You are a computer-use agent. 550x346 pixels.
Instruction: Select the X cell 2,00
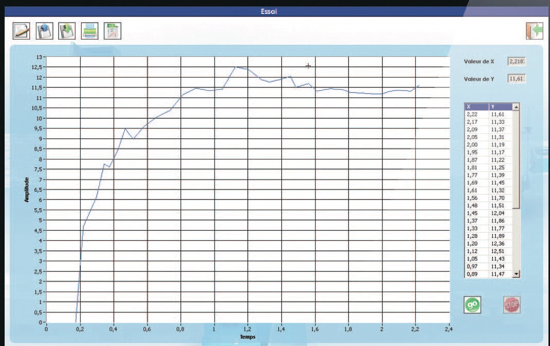pos(476,145)
